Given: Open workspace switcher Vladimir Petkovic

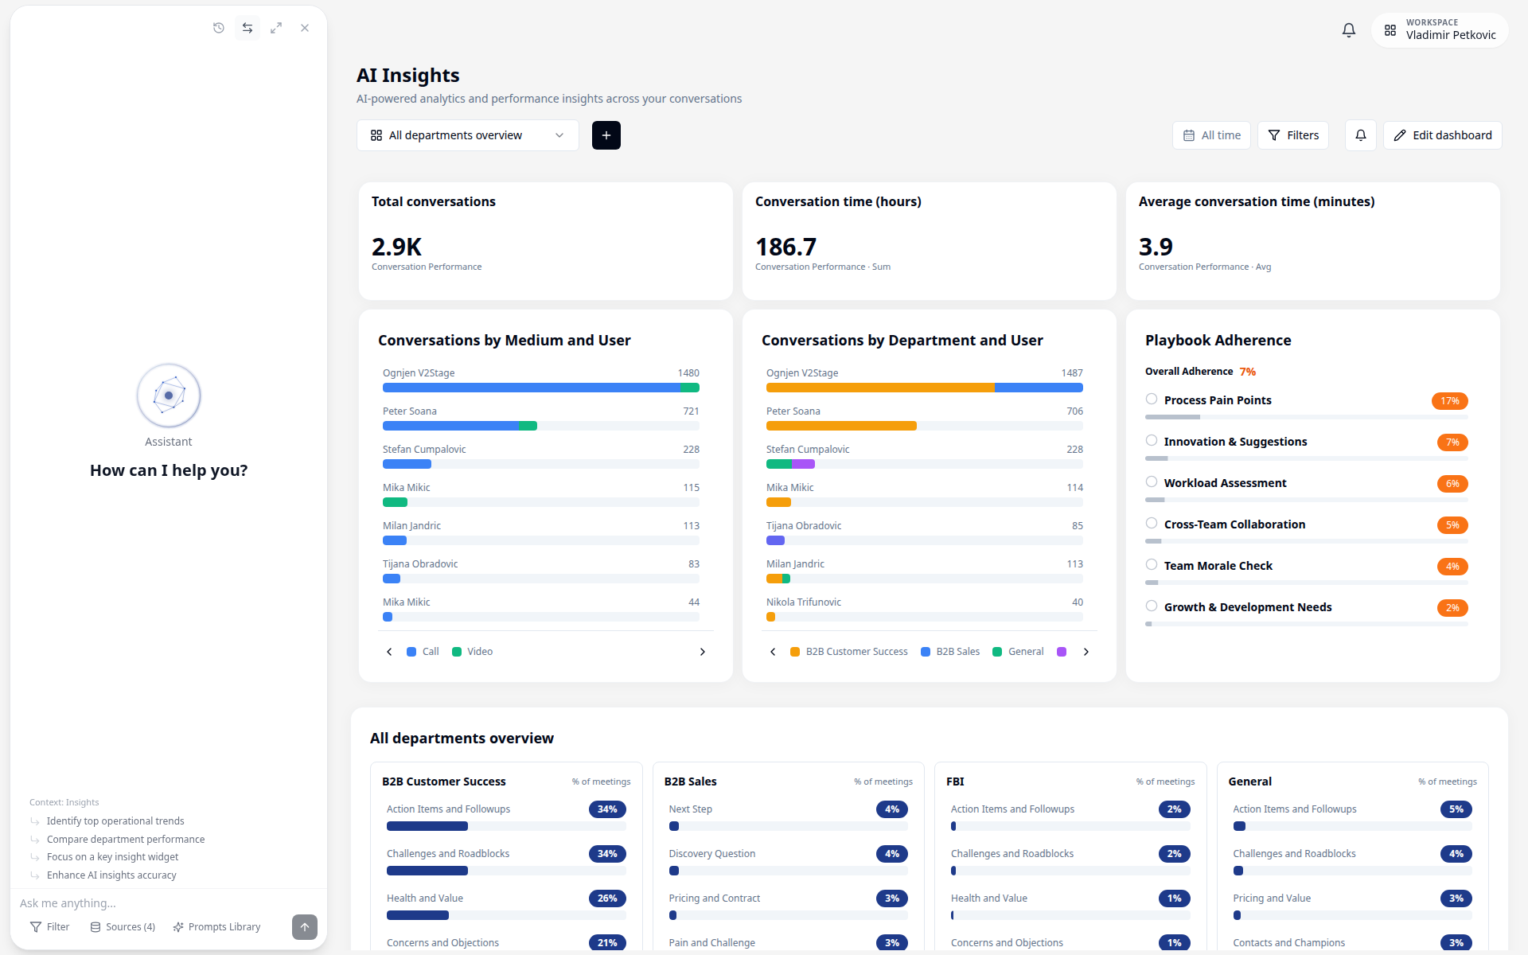Looking at the screenshot, I should click(1440, 30).
